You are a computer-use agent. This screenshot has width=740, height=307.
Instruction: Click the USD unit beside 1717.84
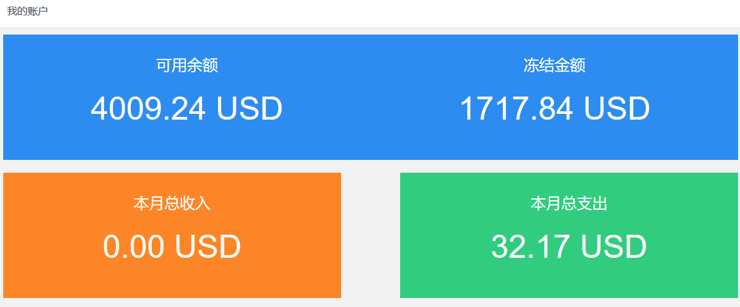[617, 108]
